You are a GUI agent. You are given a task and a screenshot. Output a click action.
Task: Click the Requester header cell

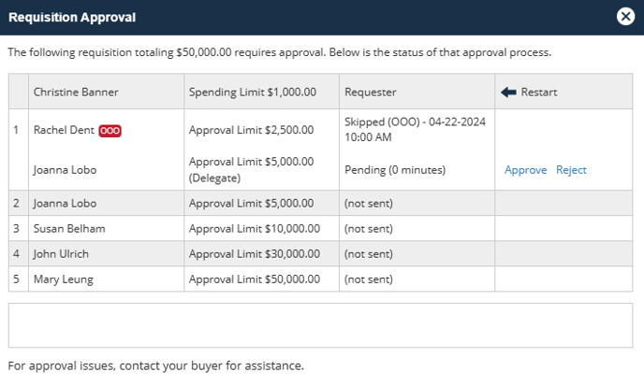(x=417, y=92)
